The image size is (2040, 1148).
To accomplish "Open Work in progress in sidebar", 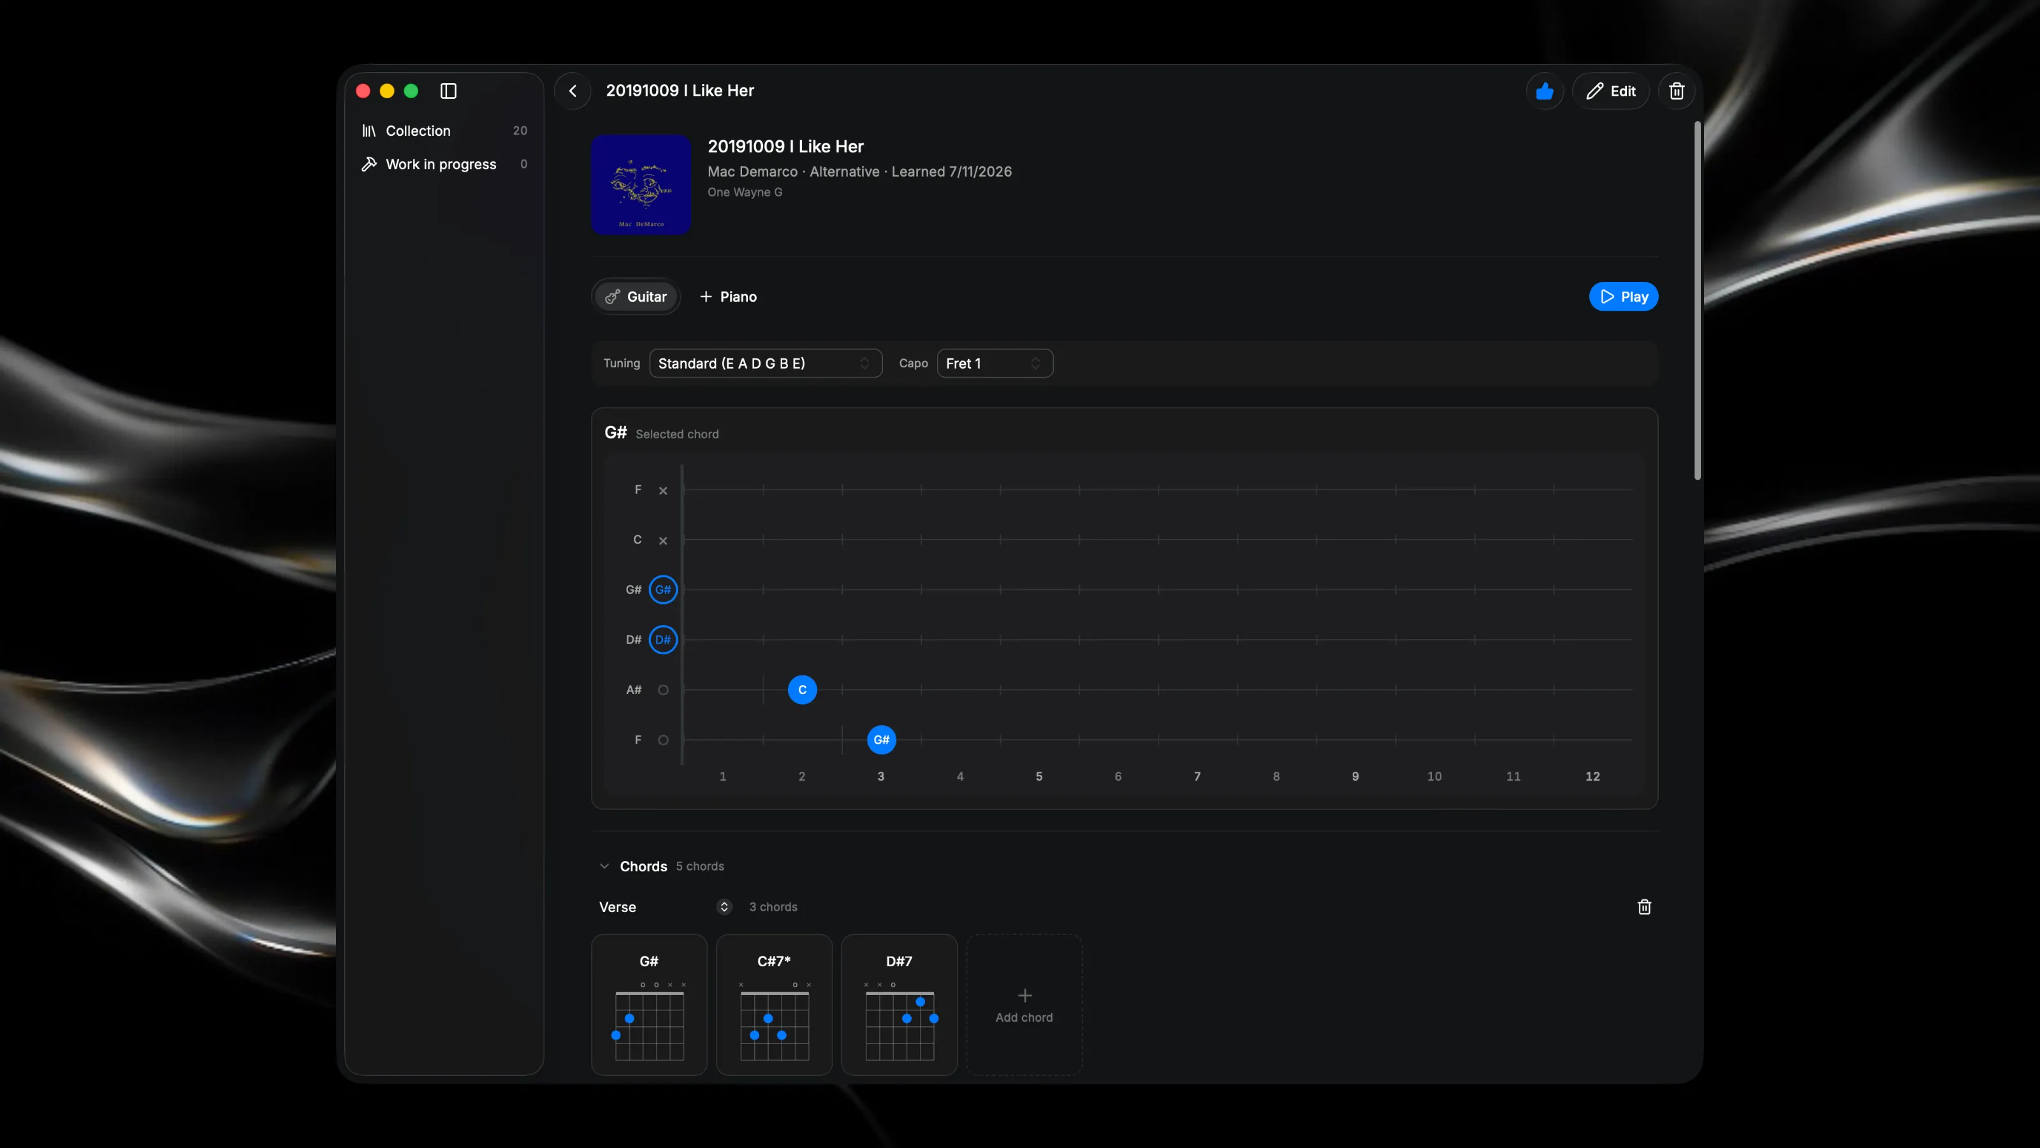I will (x=444, y=164).
